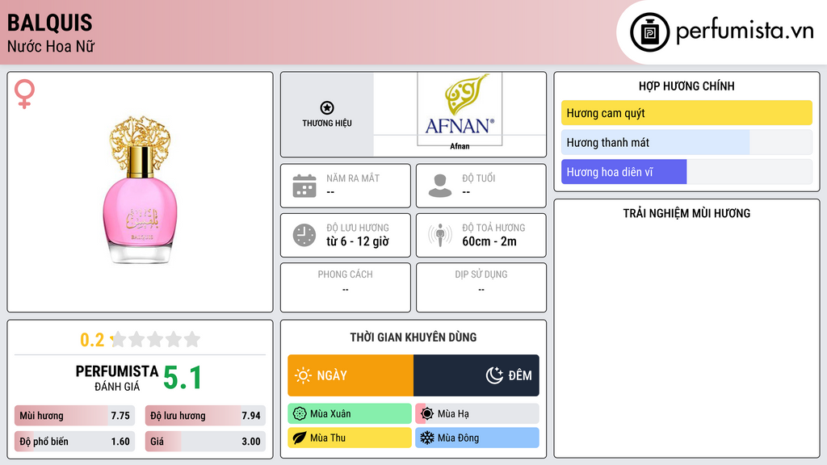Click the sun icon beside NGÀY
The height and width of the screenshot is (465, 827).
pyautogui.click(x=303, y=375)
